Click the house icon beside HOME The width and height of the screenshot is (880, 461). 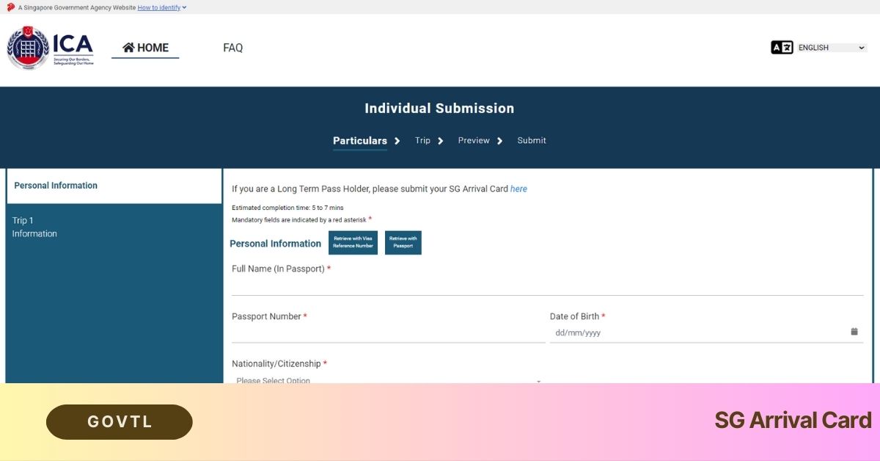128,48
